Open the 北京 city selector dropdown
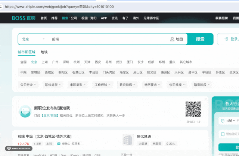The height and width of the screenshot is (156, 239). click(33, 39)
